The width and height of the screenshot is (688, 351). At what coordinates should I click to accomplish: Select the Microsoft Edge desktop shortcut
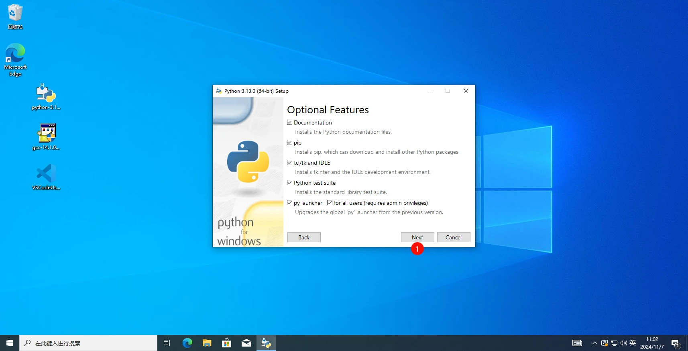tap(15, 59)
